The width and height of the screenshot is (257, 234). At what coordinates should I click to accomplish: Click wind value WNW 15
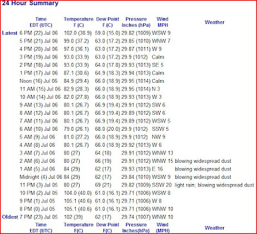163,161
